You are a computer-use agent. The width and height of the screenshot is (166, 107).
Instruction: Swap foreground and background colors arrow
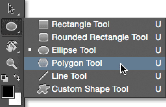click(x=17, y=77)
